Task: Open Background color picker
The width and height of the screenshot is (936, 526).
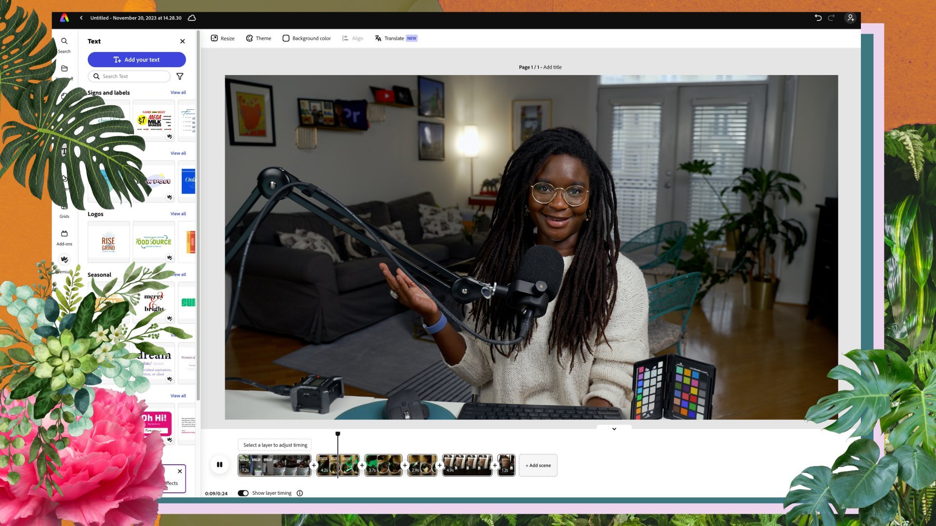Action: coord(307,38)
